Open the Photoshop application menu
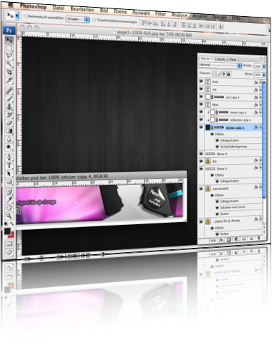The width and height of the screenshot is (272, 345). (33, 6)
